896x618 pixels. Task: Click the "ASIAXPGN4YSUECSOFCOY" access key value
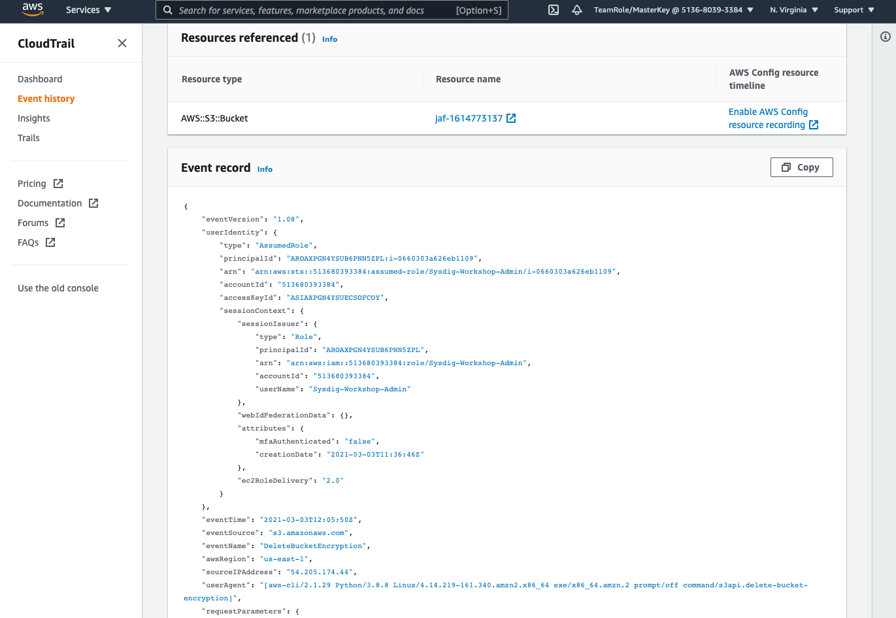(335, 298)
